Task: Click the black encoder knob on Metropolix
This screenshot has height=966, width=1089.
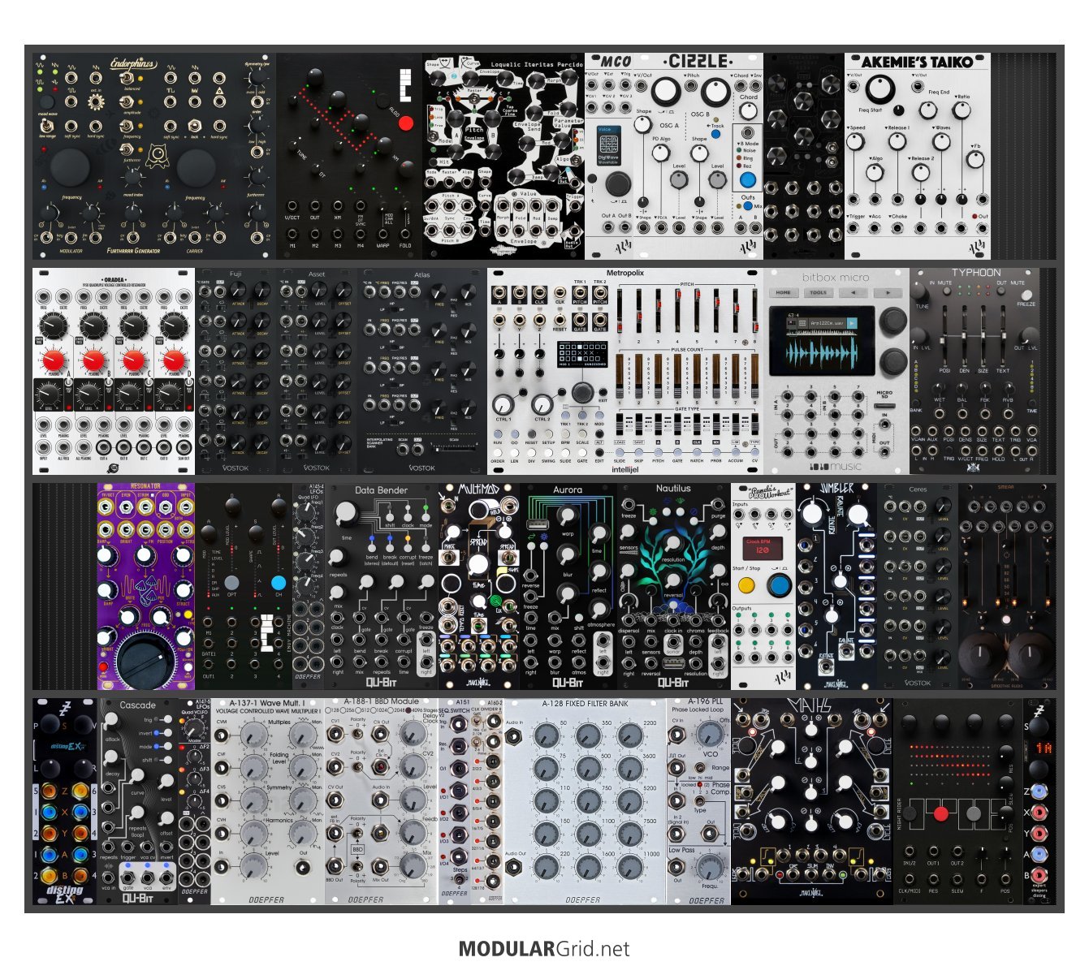Action: [x=581, y=393]
